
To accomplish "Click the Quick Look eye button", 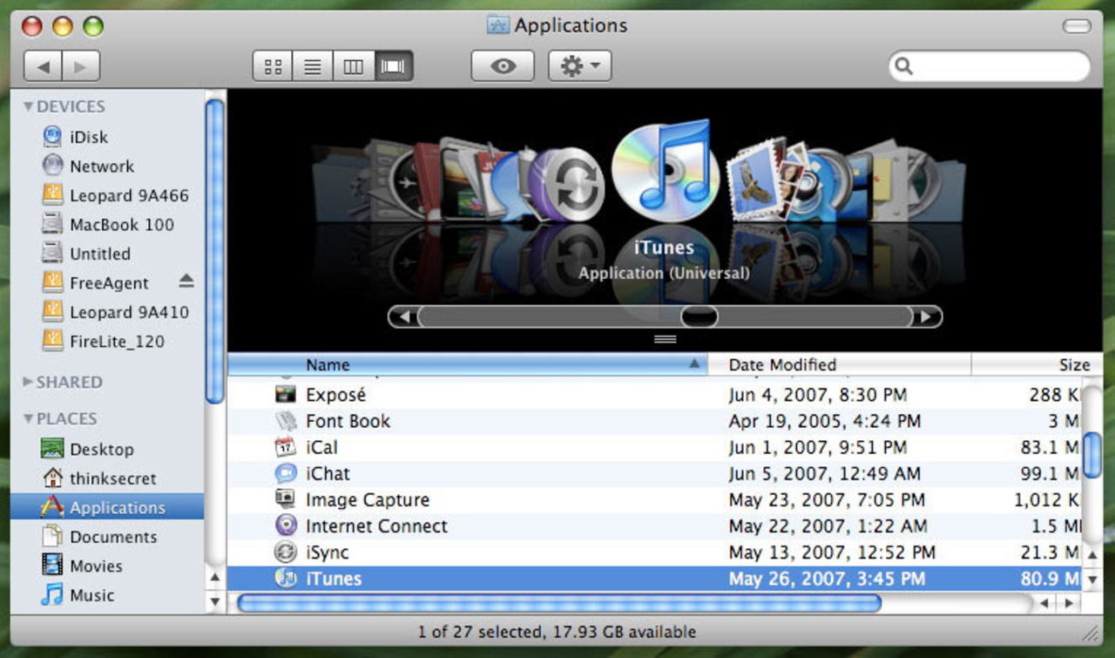I will 503,66.
